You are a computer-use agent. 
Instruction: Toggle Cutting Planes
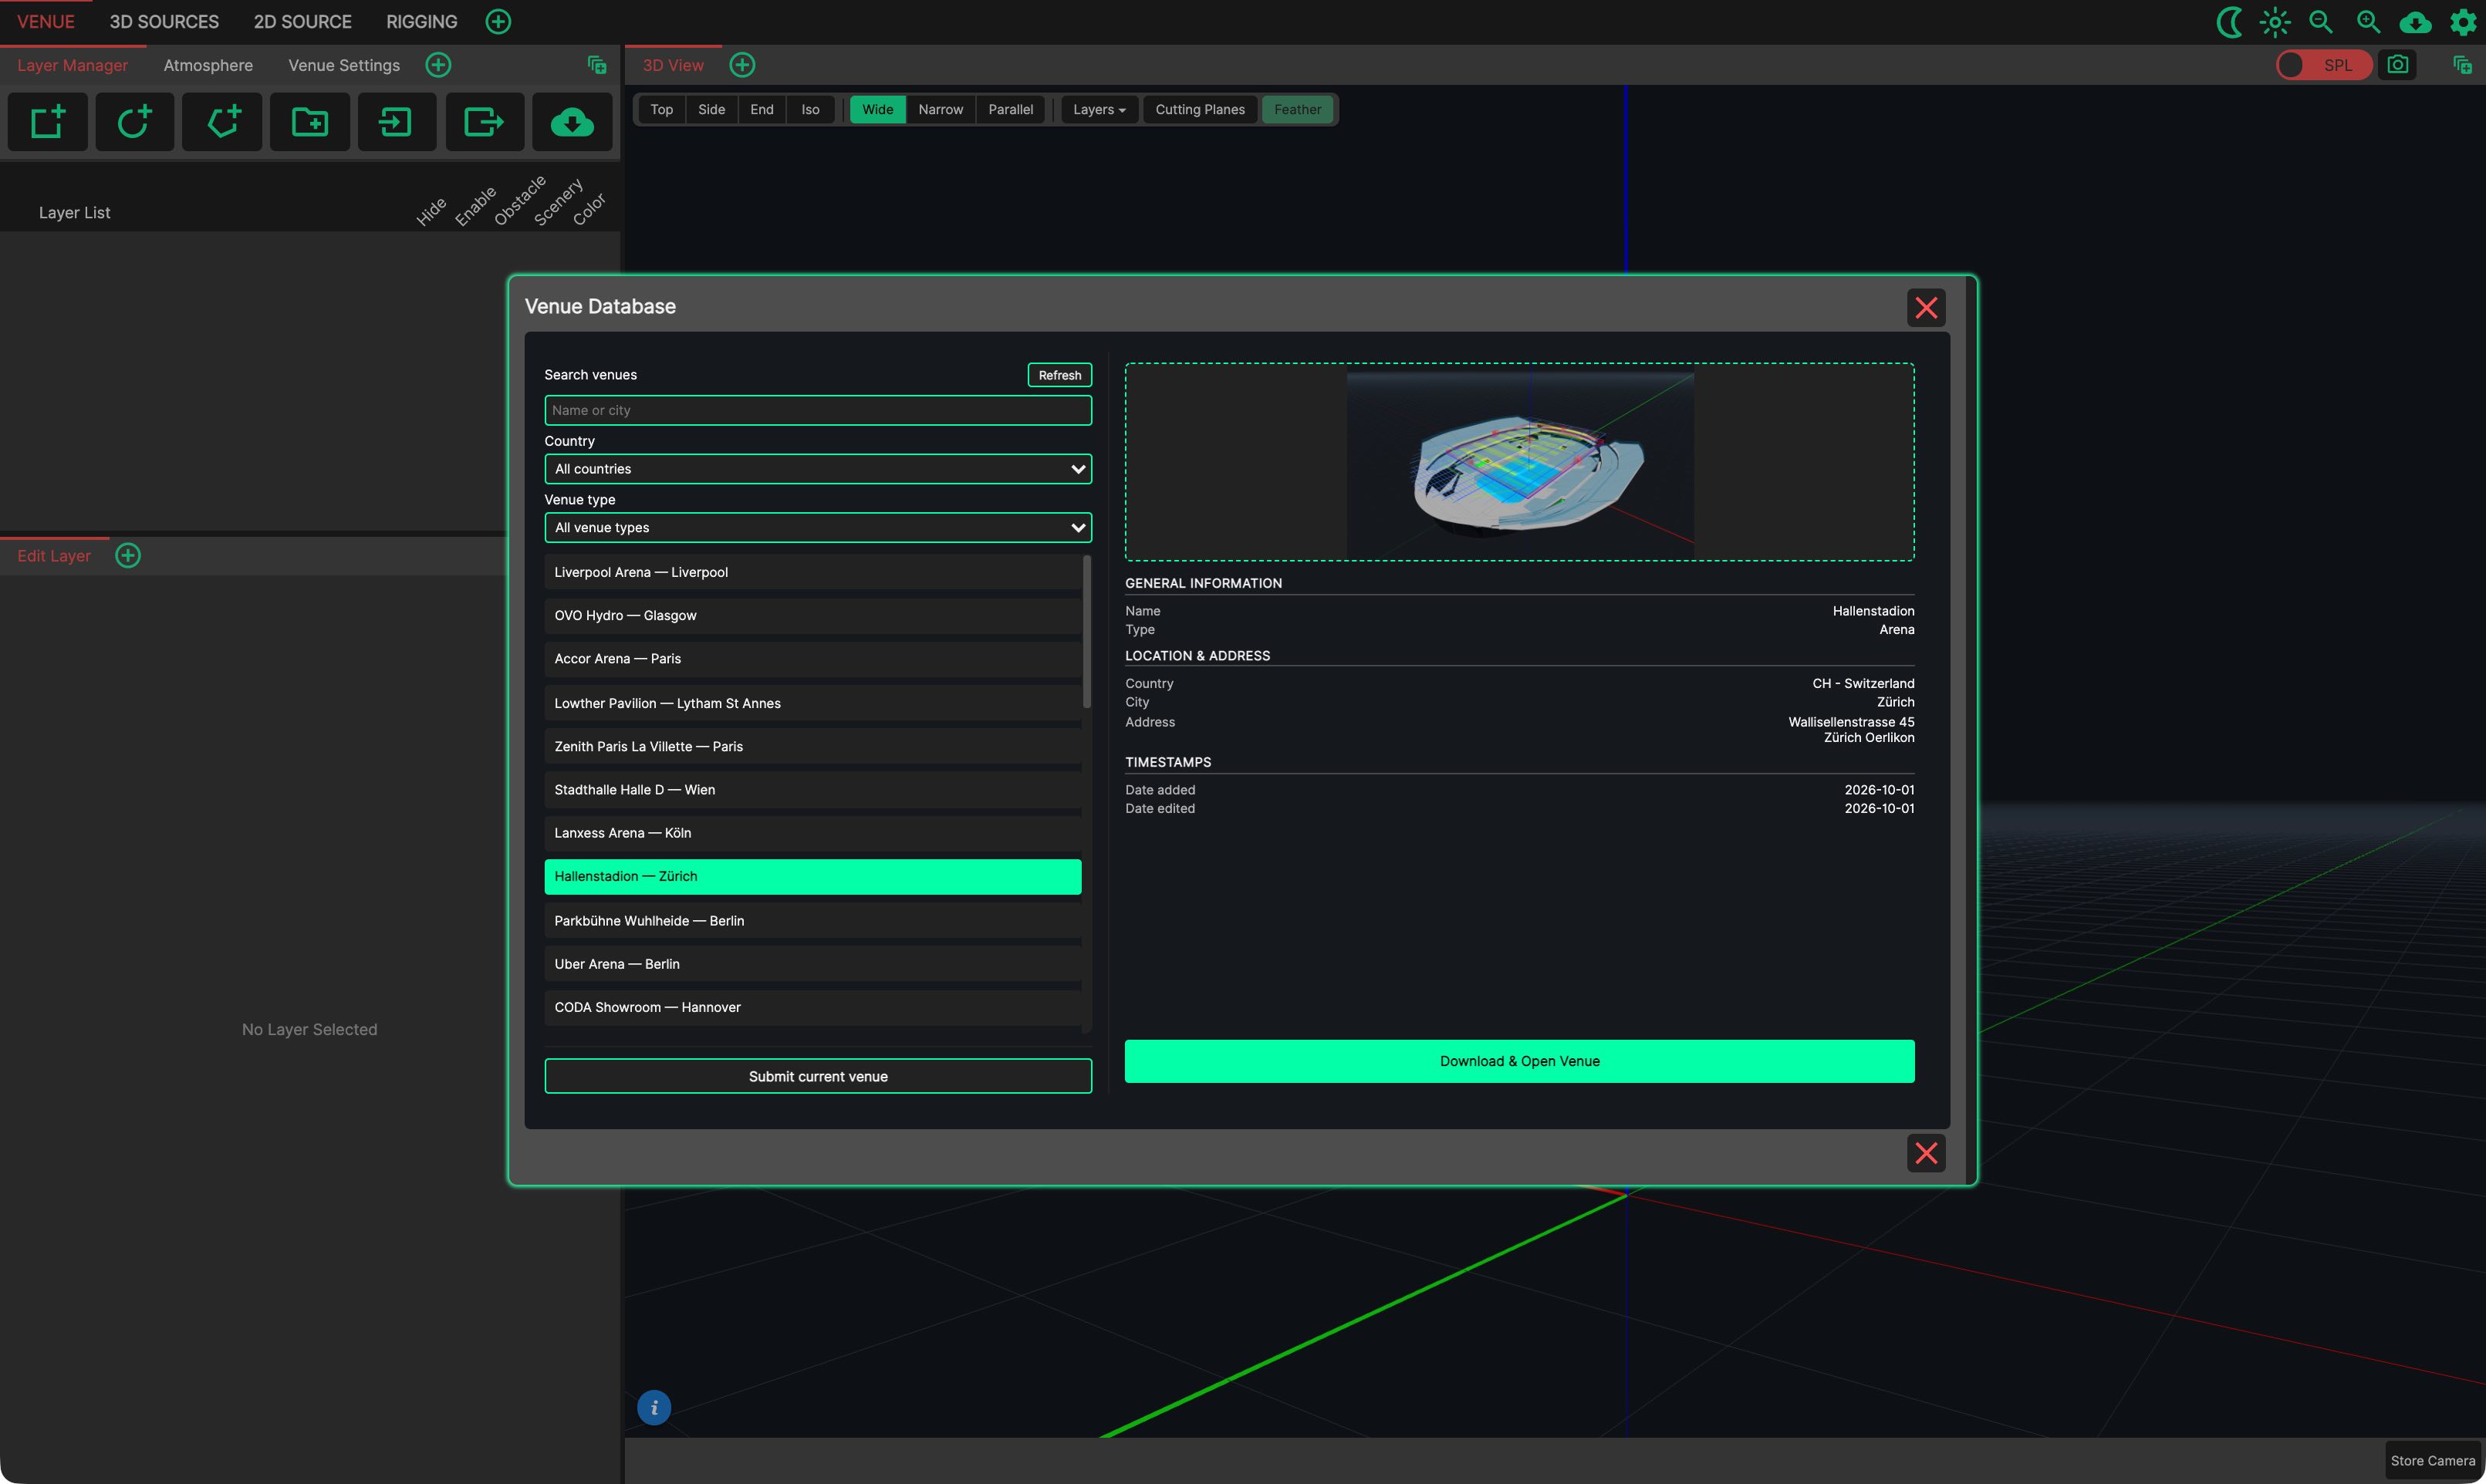click(x=1200, y=109)
